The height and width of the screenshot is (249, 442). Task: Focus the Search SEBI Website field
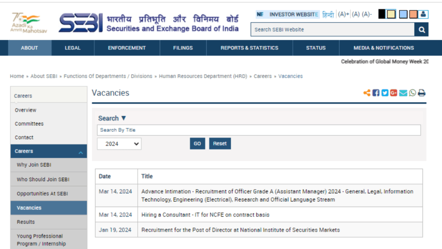(x=333, y=30)
